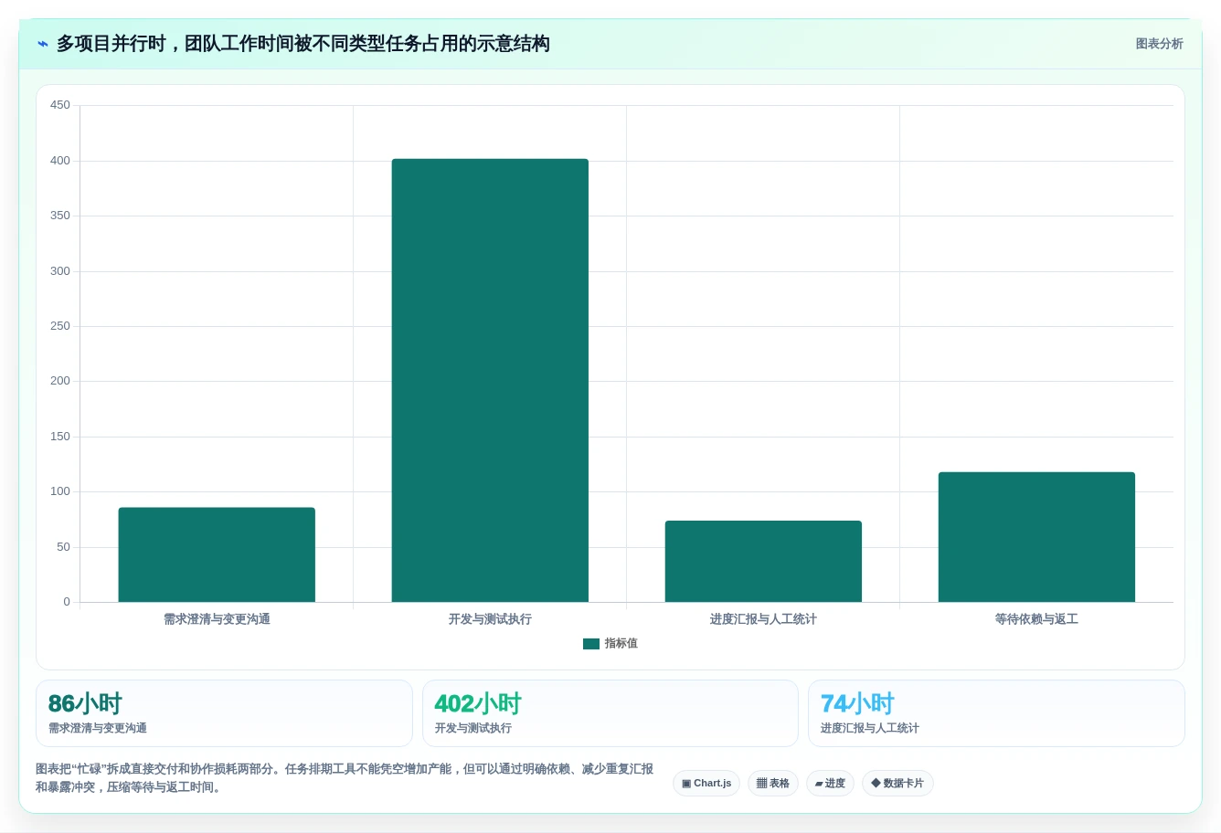Click the y-axis value 450
Viewport: 1221px width, 833px height.
point(60,105)
